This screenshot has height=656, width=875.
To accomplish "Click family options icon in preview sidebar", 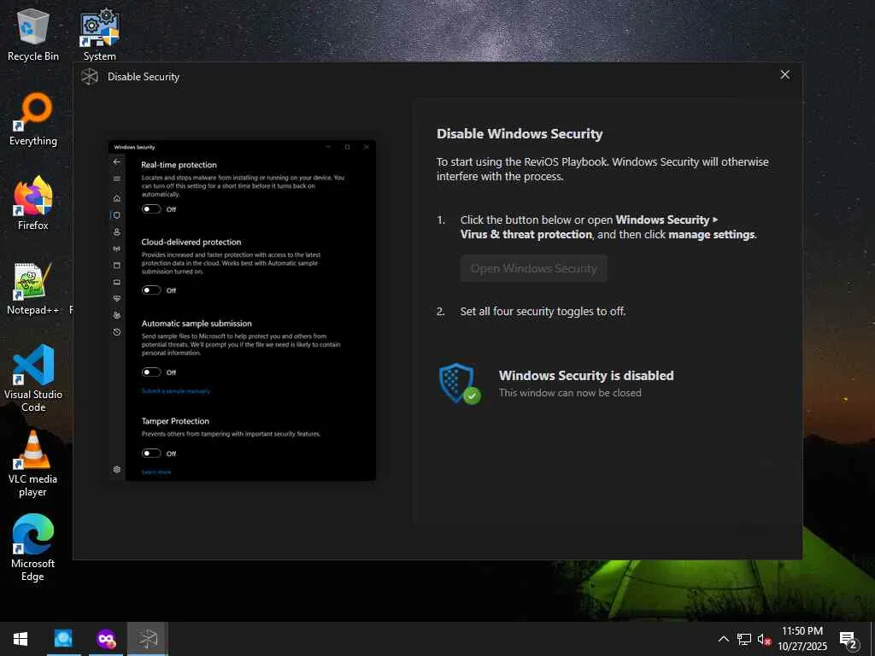I will tap(116, 315).
